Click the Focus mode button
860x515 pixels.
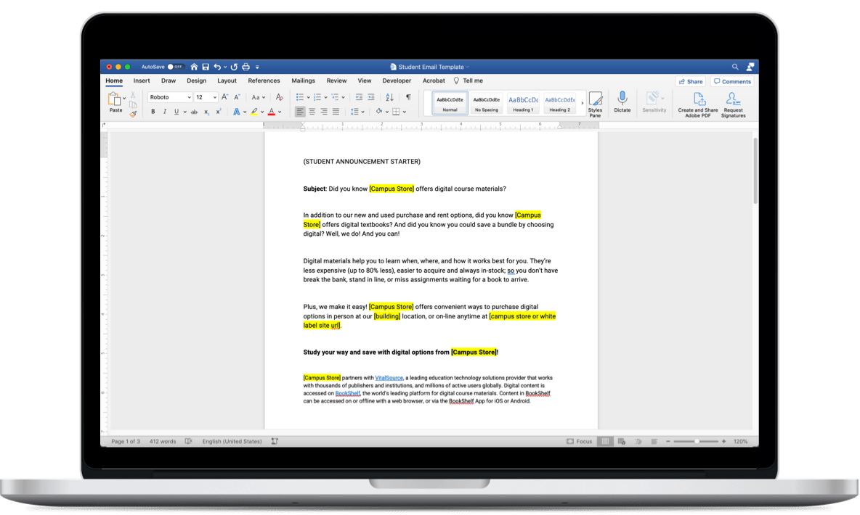(579, 441)
